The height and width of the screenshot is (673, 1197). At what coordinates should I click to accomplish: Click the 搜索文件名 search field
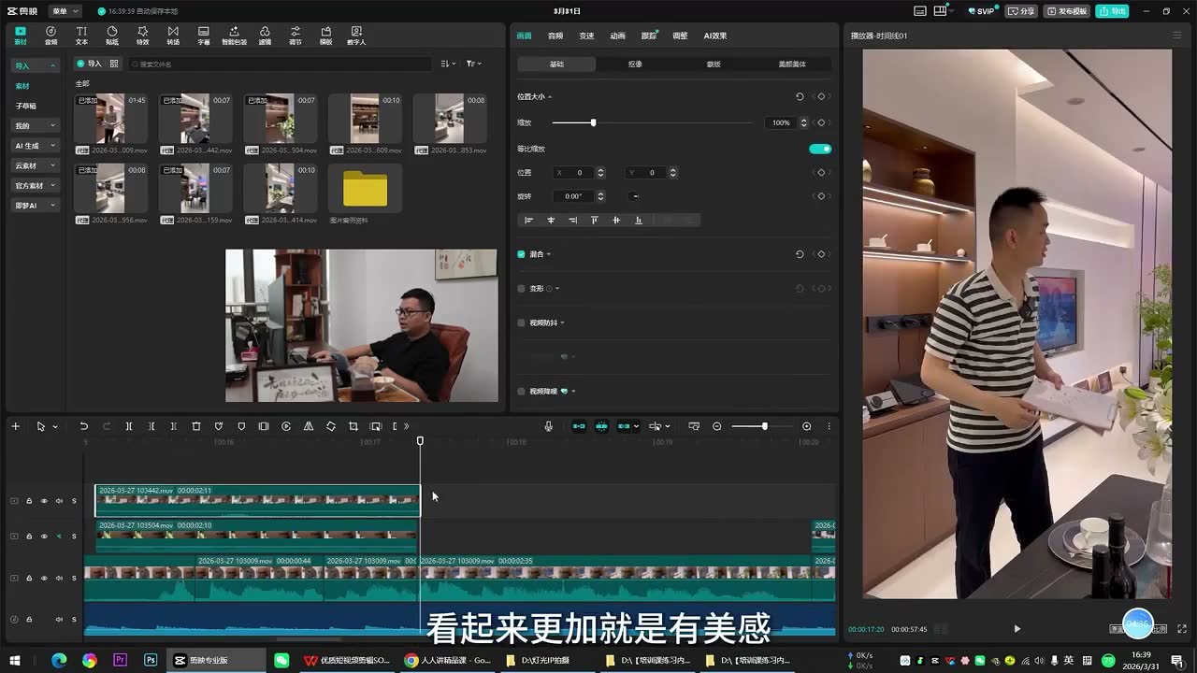pyautogui.click(x=279, y=64)
